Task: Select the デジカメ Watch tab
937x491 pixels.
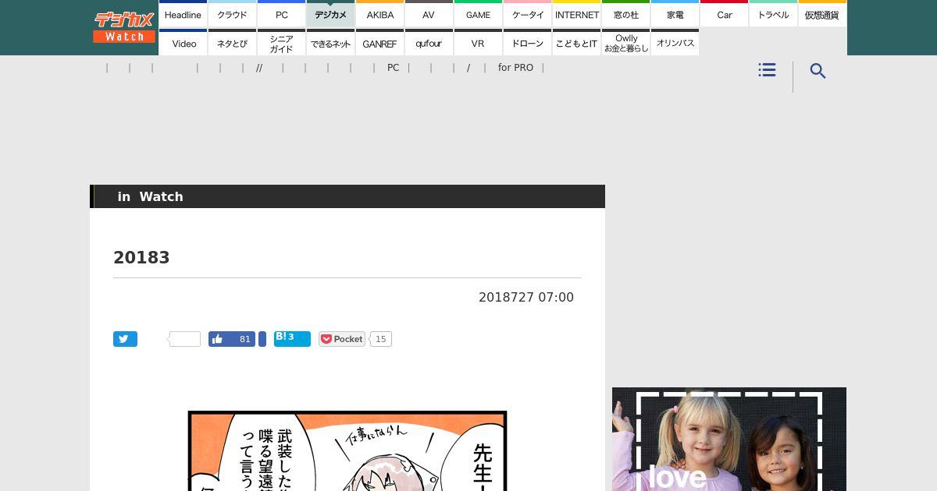Action: 330,13
